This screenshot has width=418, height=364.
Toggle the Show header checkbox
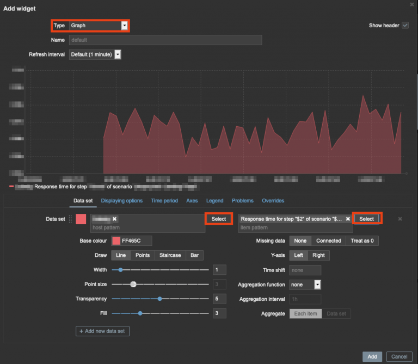pyautogui.click(x=405, y=26)
